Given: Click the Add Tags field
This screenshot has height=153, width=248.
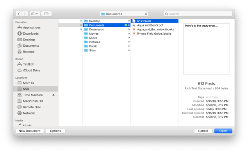Looking at the screenshot, I should click(213, 97).
